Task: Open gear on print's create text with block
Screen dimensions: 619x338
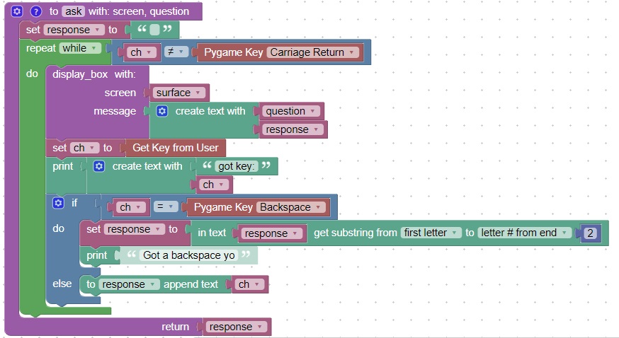Action: point(99,166)
